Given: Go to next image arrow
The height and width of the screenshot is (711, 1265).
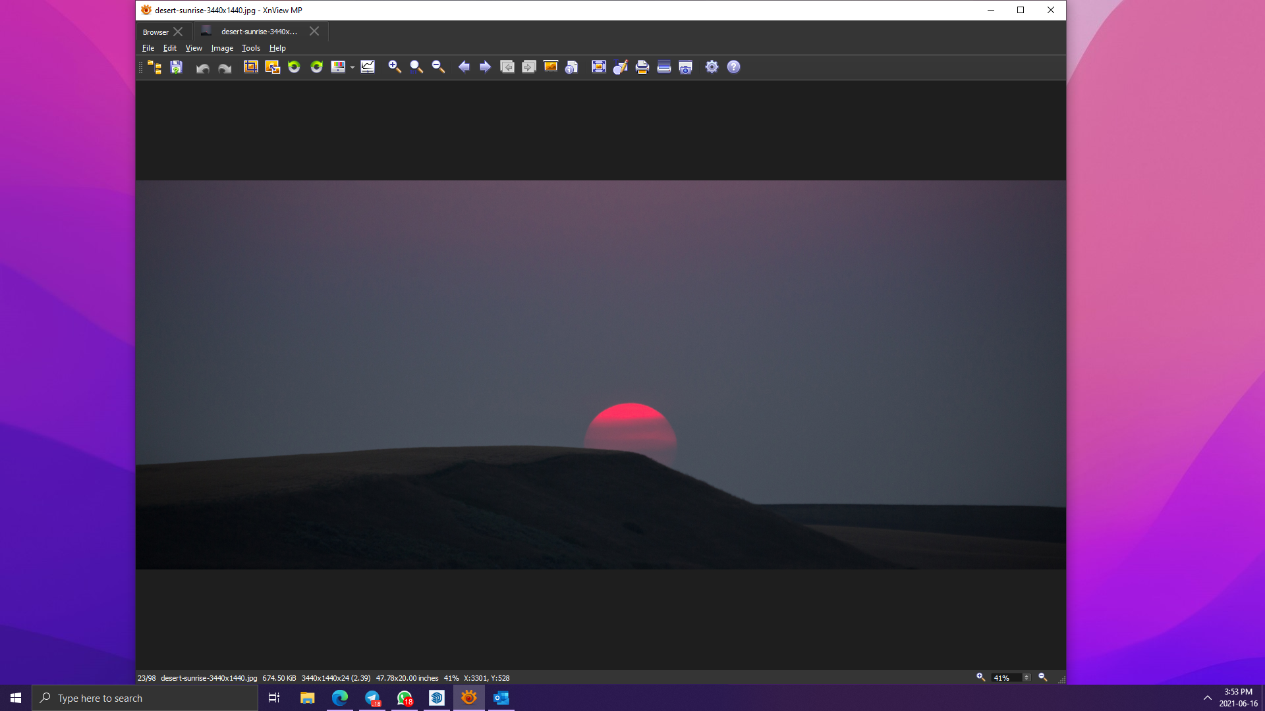Looking at the screenshot, I should [486, 67].
